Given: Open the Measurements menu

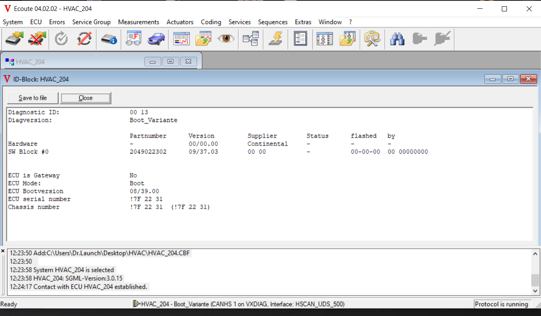Looking at the screenshot, I should [139, 22].
